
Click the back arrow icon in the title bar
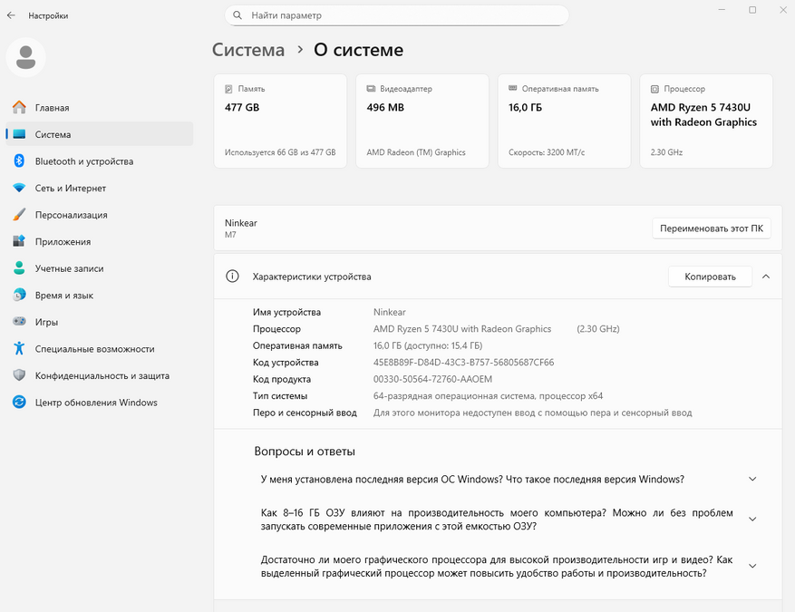click(11, 15)
